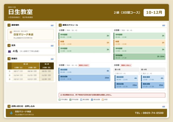The height and width of the screenshot is (122, 173).
Task: Click the location pin icon beside 日生マリーナ本店
Action: pos(11,32)
